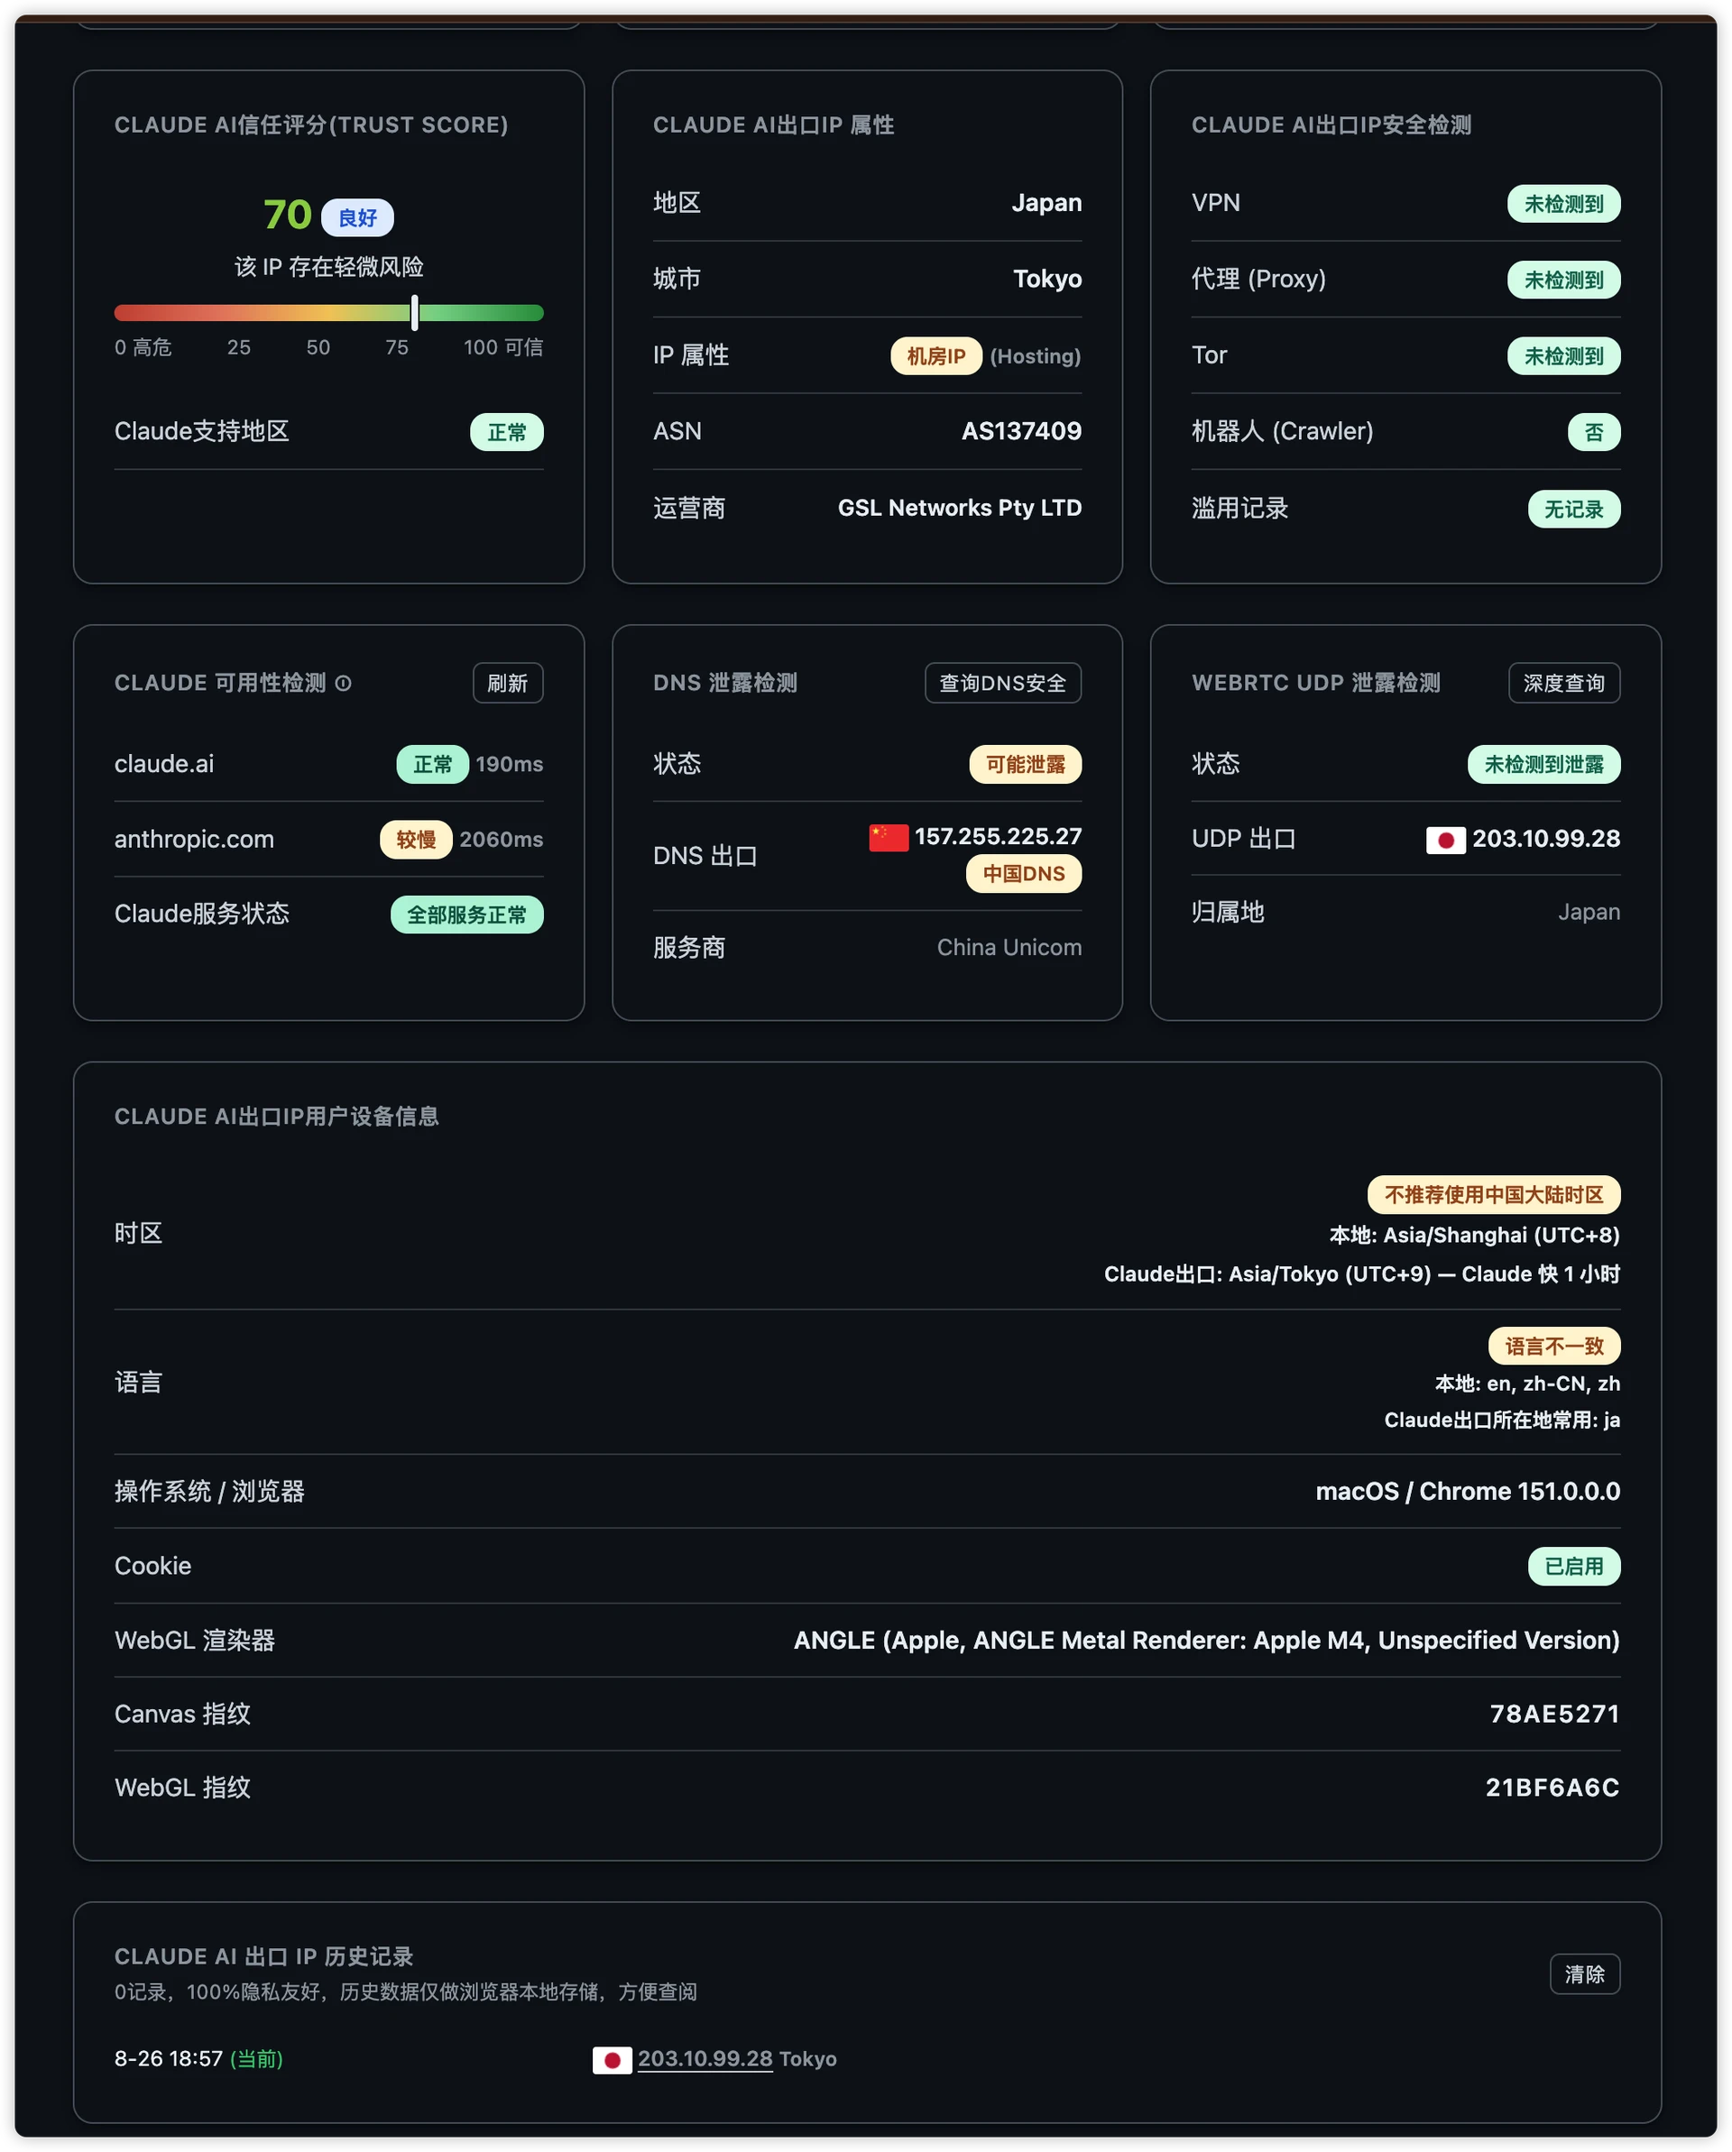The width and height of the screenshot is (1732, 2152).
Task: Click the 较慢 badge beside anthropic.com
Action: click(x=415, y=840)
